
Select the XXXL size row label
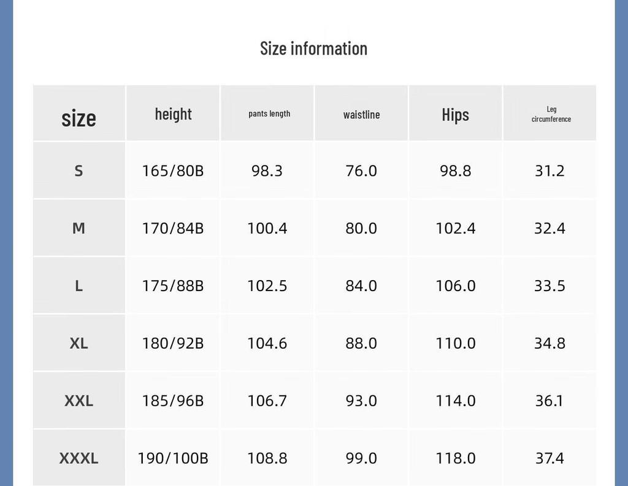pos(79,458)
